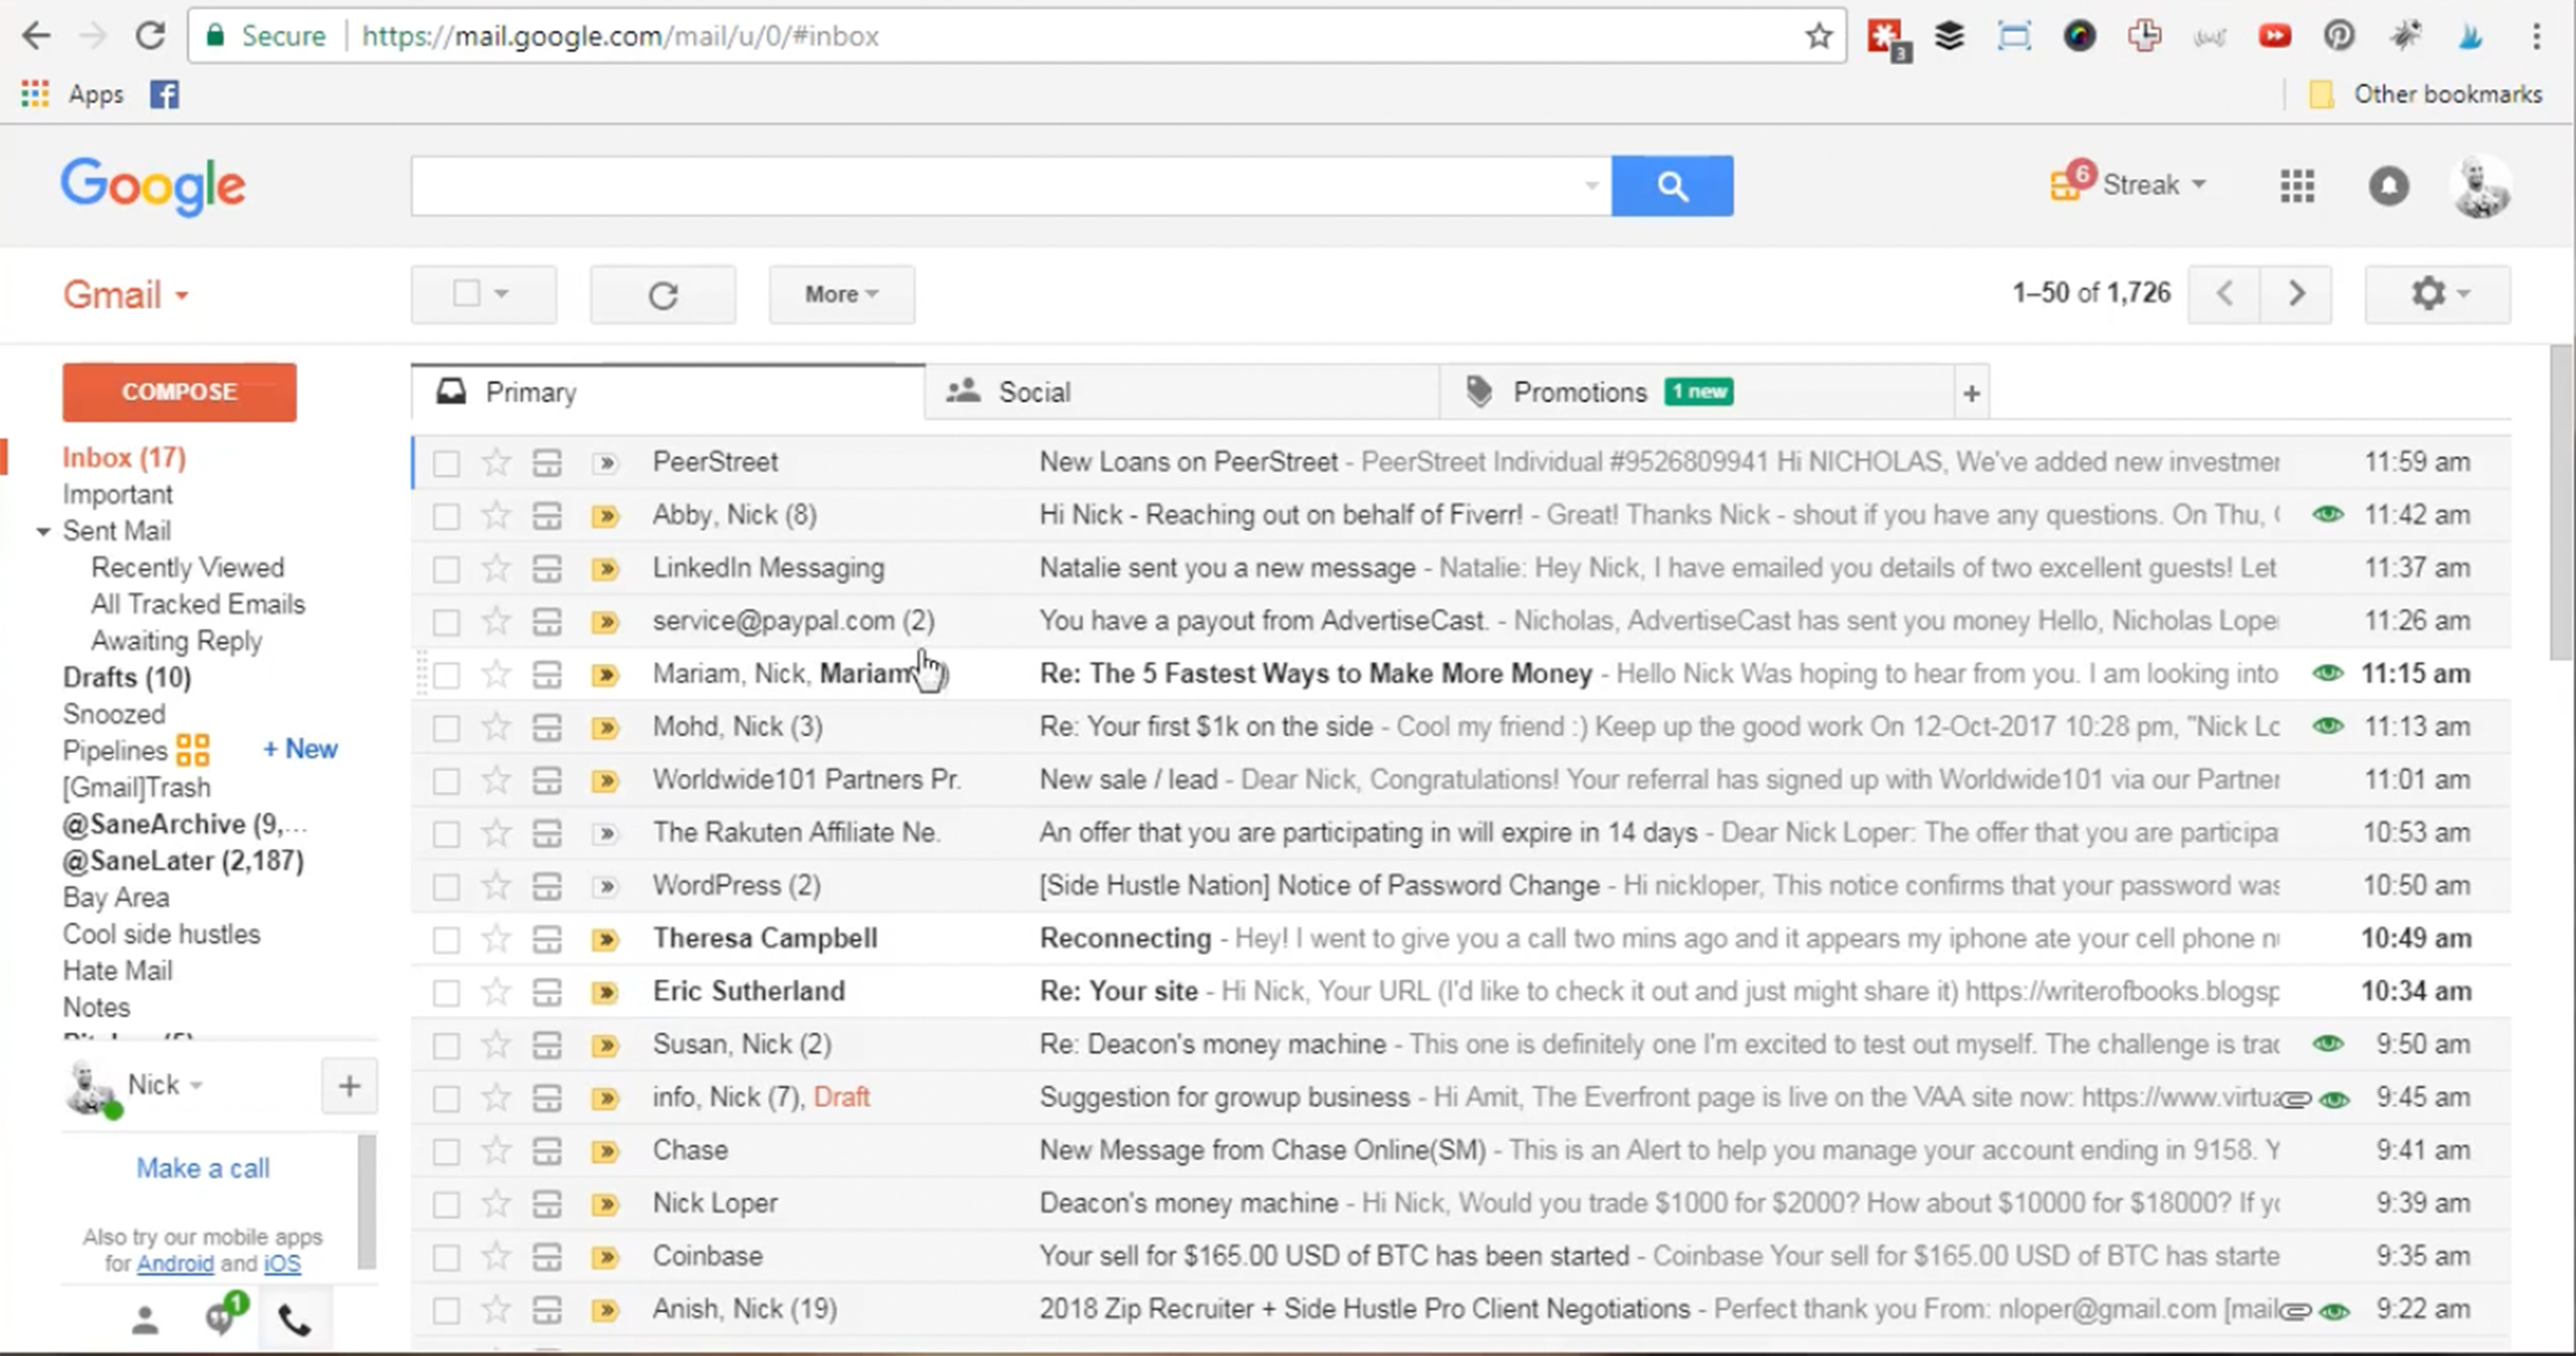Screen dimensions: 2576x1356
Task: Open the Google apps grid icon
Action: (x=2297, y=186)
